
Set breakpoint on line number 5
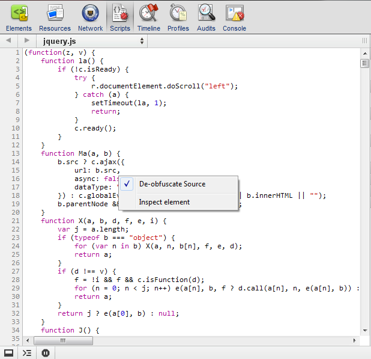17,86
